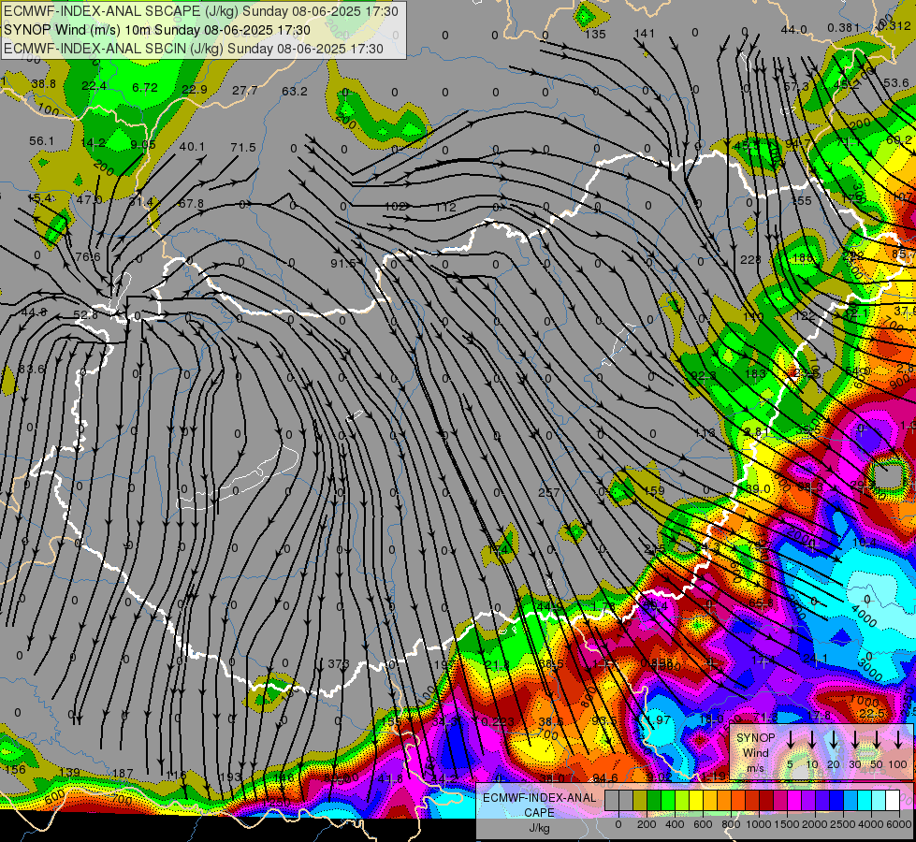Click the 44.0 value at top right
This screenshot has width=916, height=842.
pos(794,30)
